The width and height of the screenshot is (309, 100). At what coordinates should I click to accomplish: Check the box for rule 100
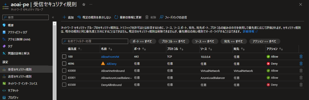click(64, 57)
